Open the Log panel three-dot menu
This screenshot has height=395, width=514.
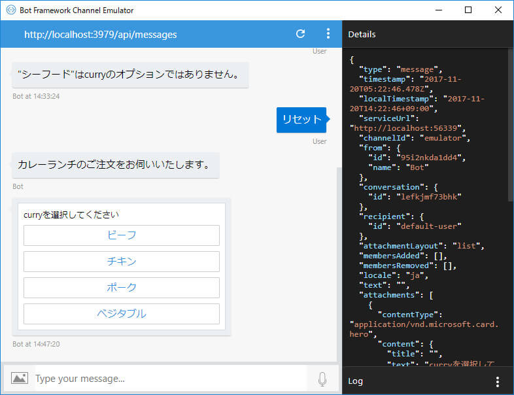click(498, 381)
